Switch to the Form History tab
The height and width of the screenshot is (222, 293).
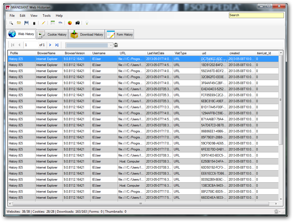pos(119,35)
